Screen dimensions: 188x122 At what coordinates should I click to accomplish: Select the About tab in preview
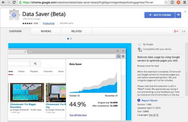click(61, 71)
